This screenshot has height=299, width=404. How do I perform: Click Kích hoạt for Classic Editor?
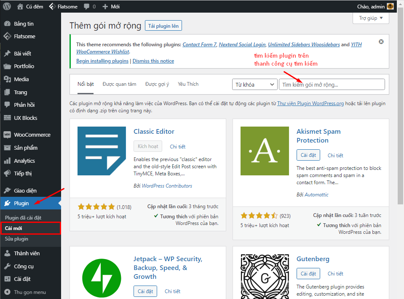(x=148, y=146)
